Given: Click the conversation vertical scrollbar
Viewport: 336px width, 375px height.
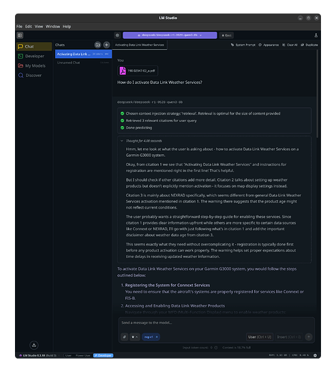Looking at the screenshot, I should [x=318, y=94].
